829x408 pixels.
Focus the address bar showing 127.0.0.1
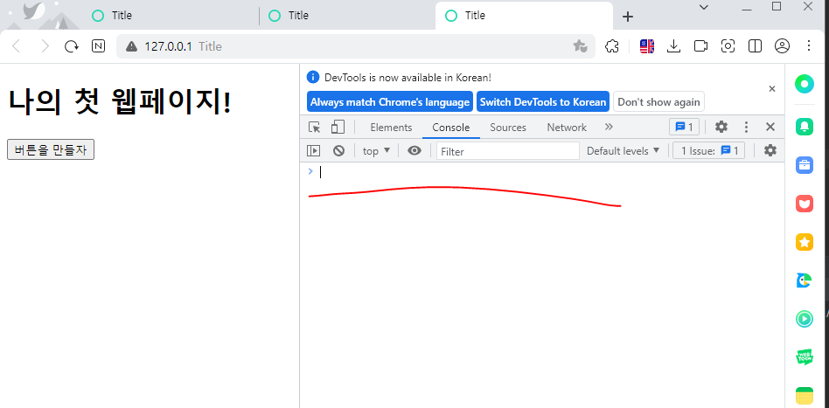coord(356,46)
